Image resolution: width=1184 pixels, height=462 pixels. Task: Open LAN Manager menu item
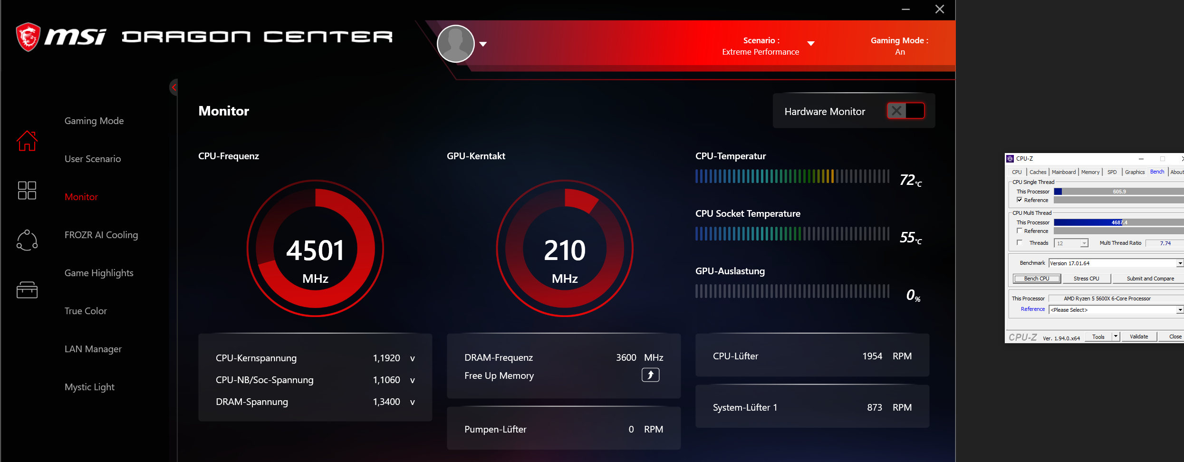coord(93,349)
